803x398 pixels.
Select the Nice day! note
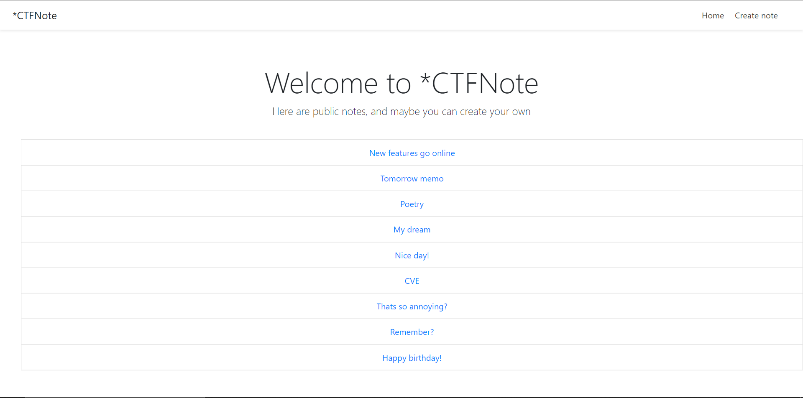(412, 255)
